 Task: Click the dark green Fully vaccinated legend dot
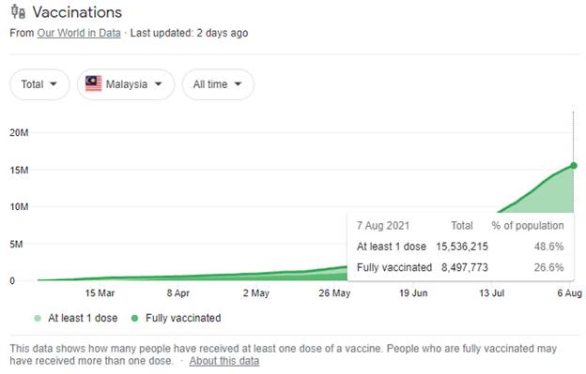[134, 318]
